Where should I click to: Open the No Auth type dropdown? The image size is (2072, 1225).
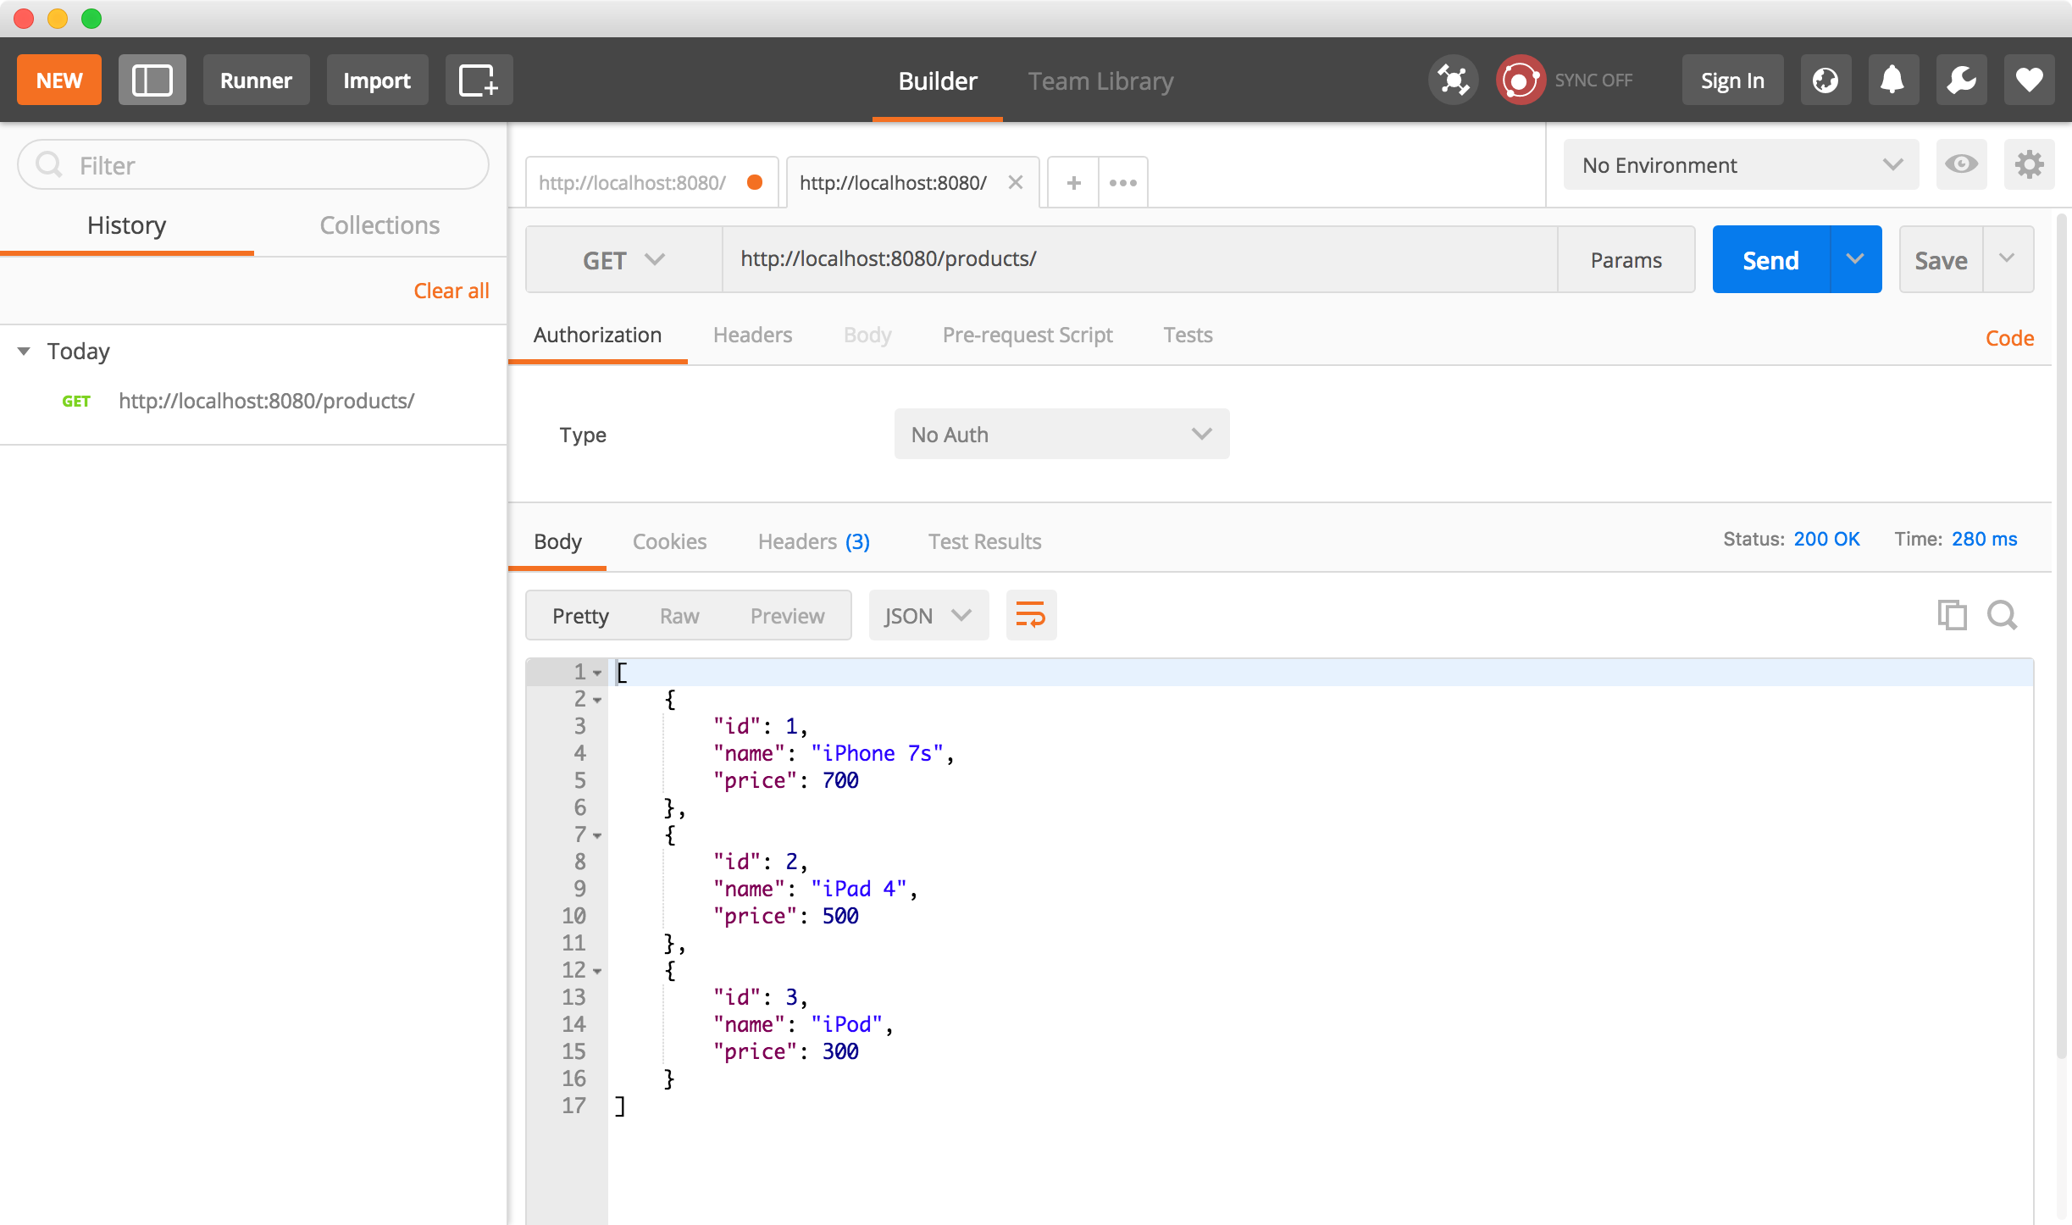pyautogui.click(x=1061, y=434)
